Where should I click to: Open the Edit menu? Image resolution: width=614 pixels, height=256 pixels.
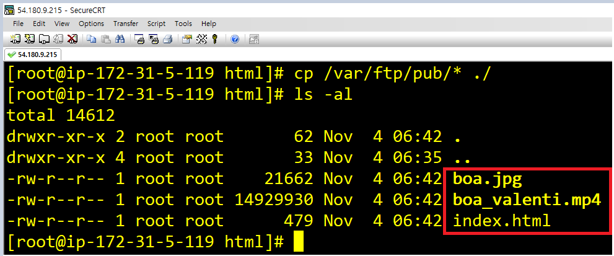click(39, 24)
